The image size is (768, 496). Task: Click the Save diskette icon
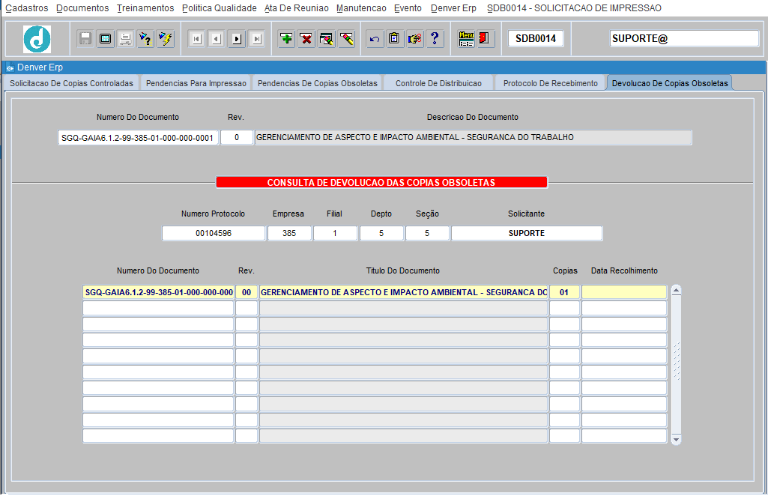(85, 39)
